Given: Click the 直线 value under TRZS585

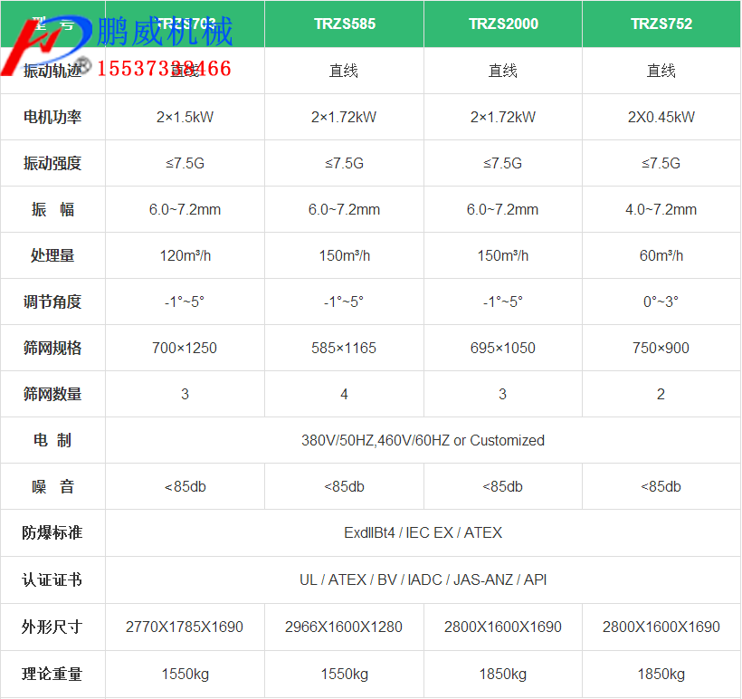Looking at the screenshot, I should [x=344, y=70].
